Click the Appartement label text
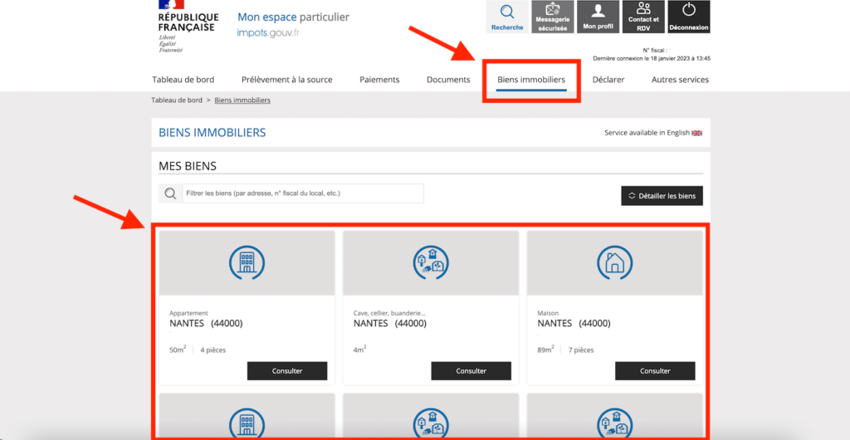The width and height of the screenshot is (850, 440). (x=188, y=313)
